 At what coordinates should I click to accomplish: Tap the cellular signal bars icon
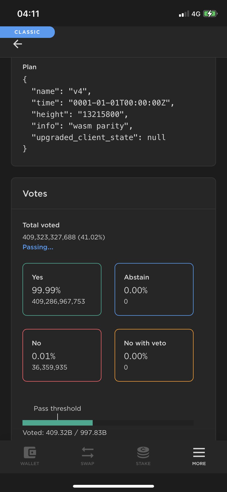click(184, 14)
